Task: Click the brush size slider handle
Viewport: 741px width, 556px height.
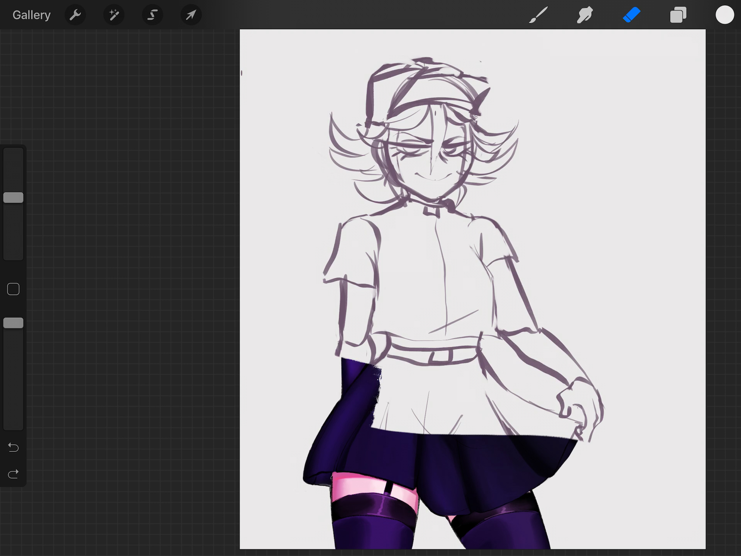Action: coord(14,198)
